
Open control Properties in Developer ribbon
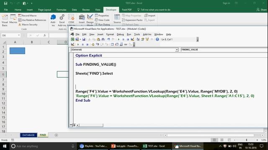coord(102,15)
